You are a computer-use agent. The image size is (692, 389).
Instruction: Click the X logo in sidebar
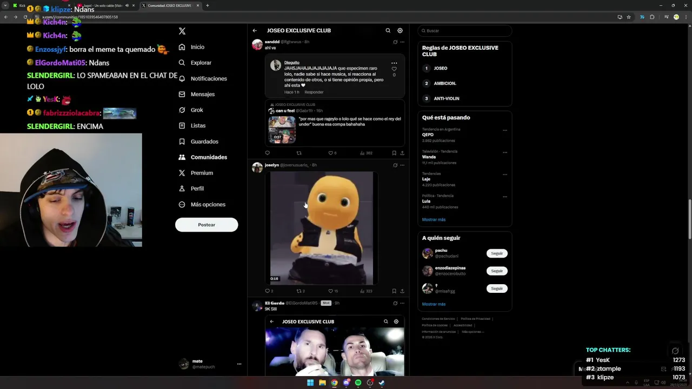[182, 31]
